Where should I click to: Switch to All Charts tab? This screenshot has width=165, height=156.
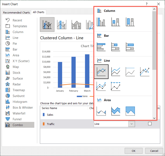39,12
